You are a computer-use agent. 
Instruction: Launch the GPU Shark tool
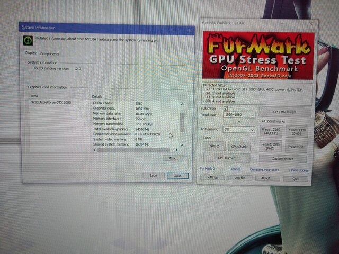click(239, 147)
